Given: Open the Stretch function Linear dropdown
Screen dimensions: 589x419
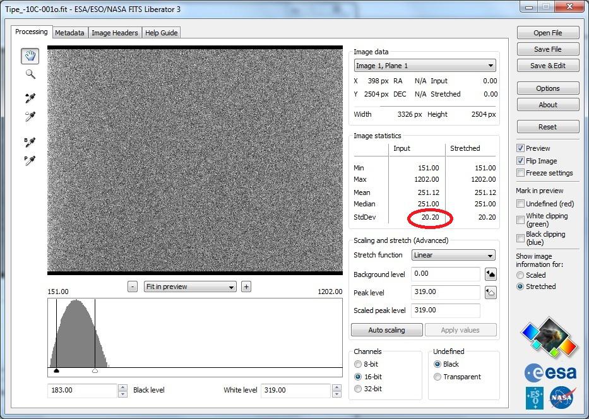Looking at the screenshot, I should tap(453, 256).
